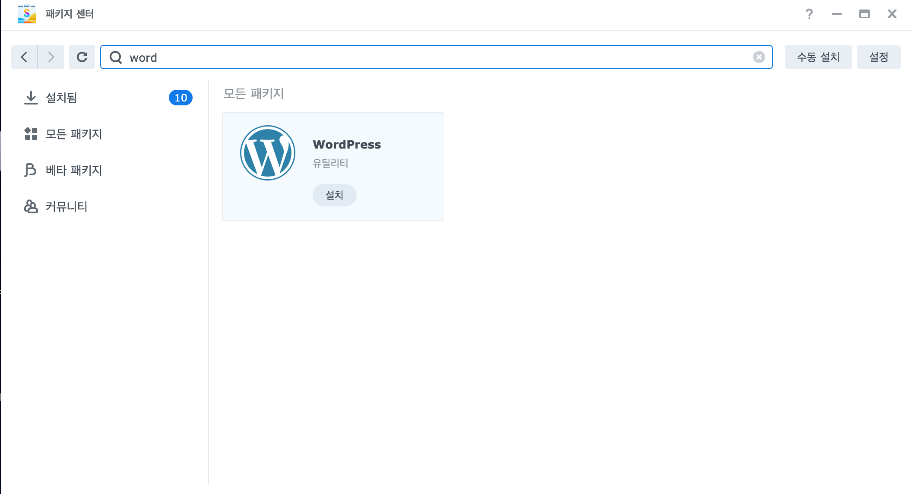Screen dimensions: 912x494
Task: Click the magnifier search icon
Action: point(116,57)
